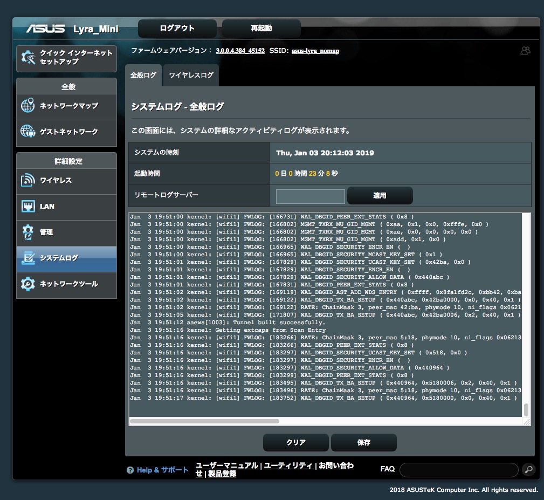The height and width of the screenshot is (500, 544).
Task: Click the 適用 apply button
Action: (380, 195)
